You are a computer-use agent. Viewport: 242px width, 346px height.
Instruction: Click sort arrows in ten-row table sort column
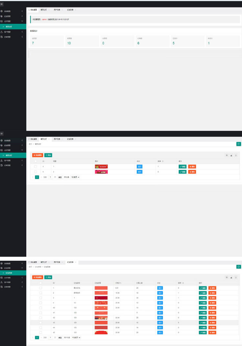183,283
